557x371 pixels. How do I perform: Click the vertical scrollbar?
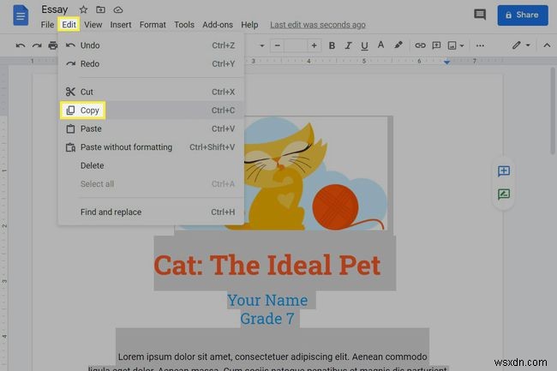pos(553,110)
